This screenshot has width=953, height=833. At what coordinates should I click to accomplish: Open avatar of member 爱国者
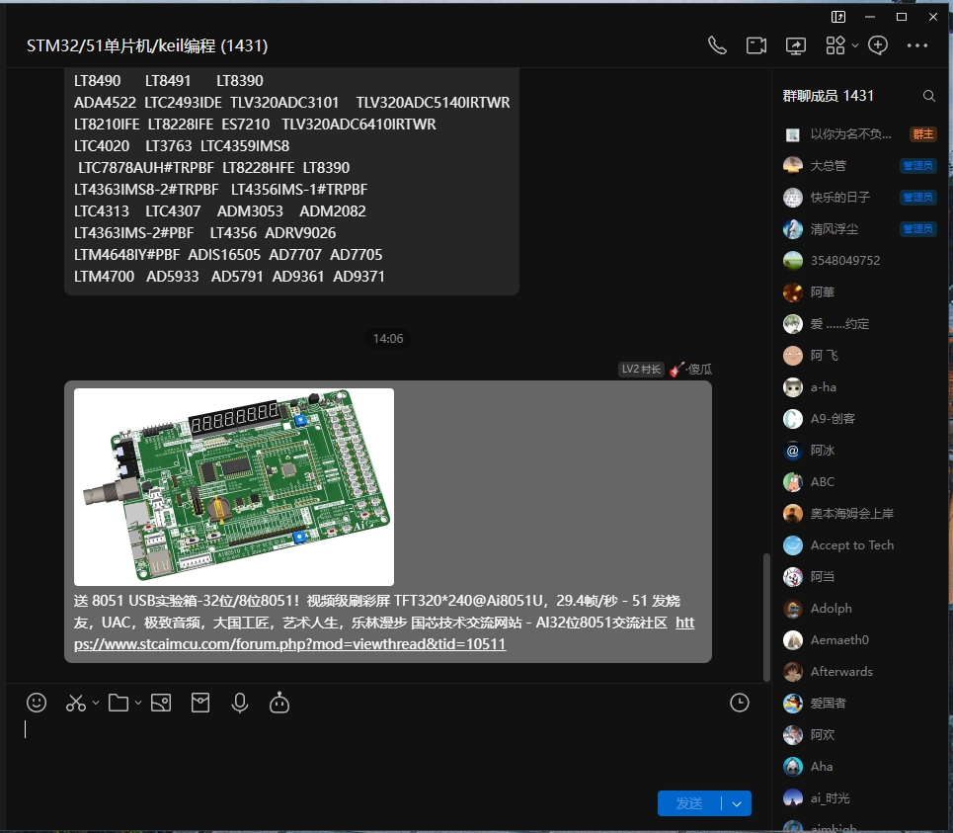click(x=793, y=703)
